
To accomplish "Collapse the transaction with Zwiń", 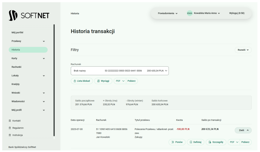I will (x=243, y=130).
